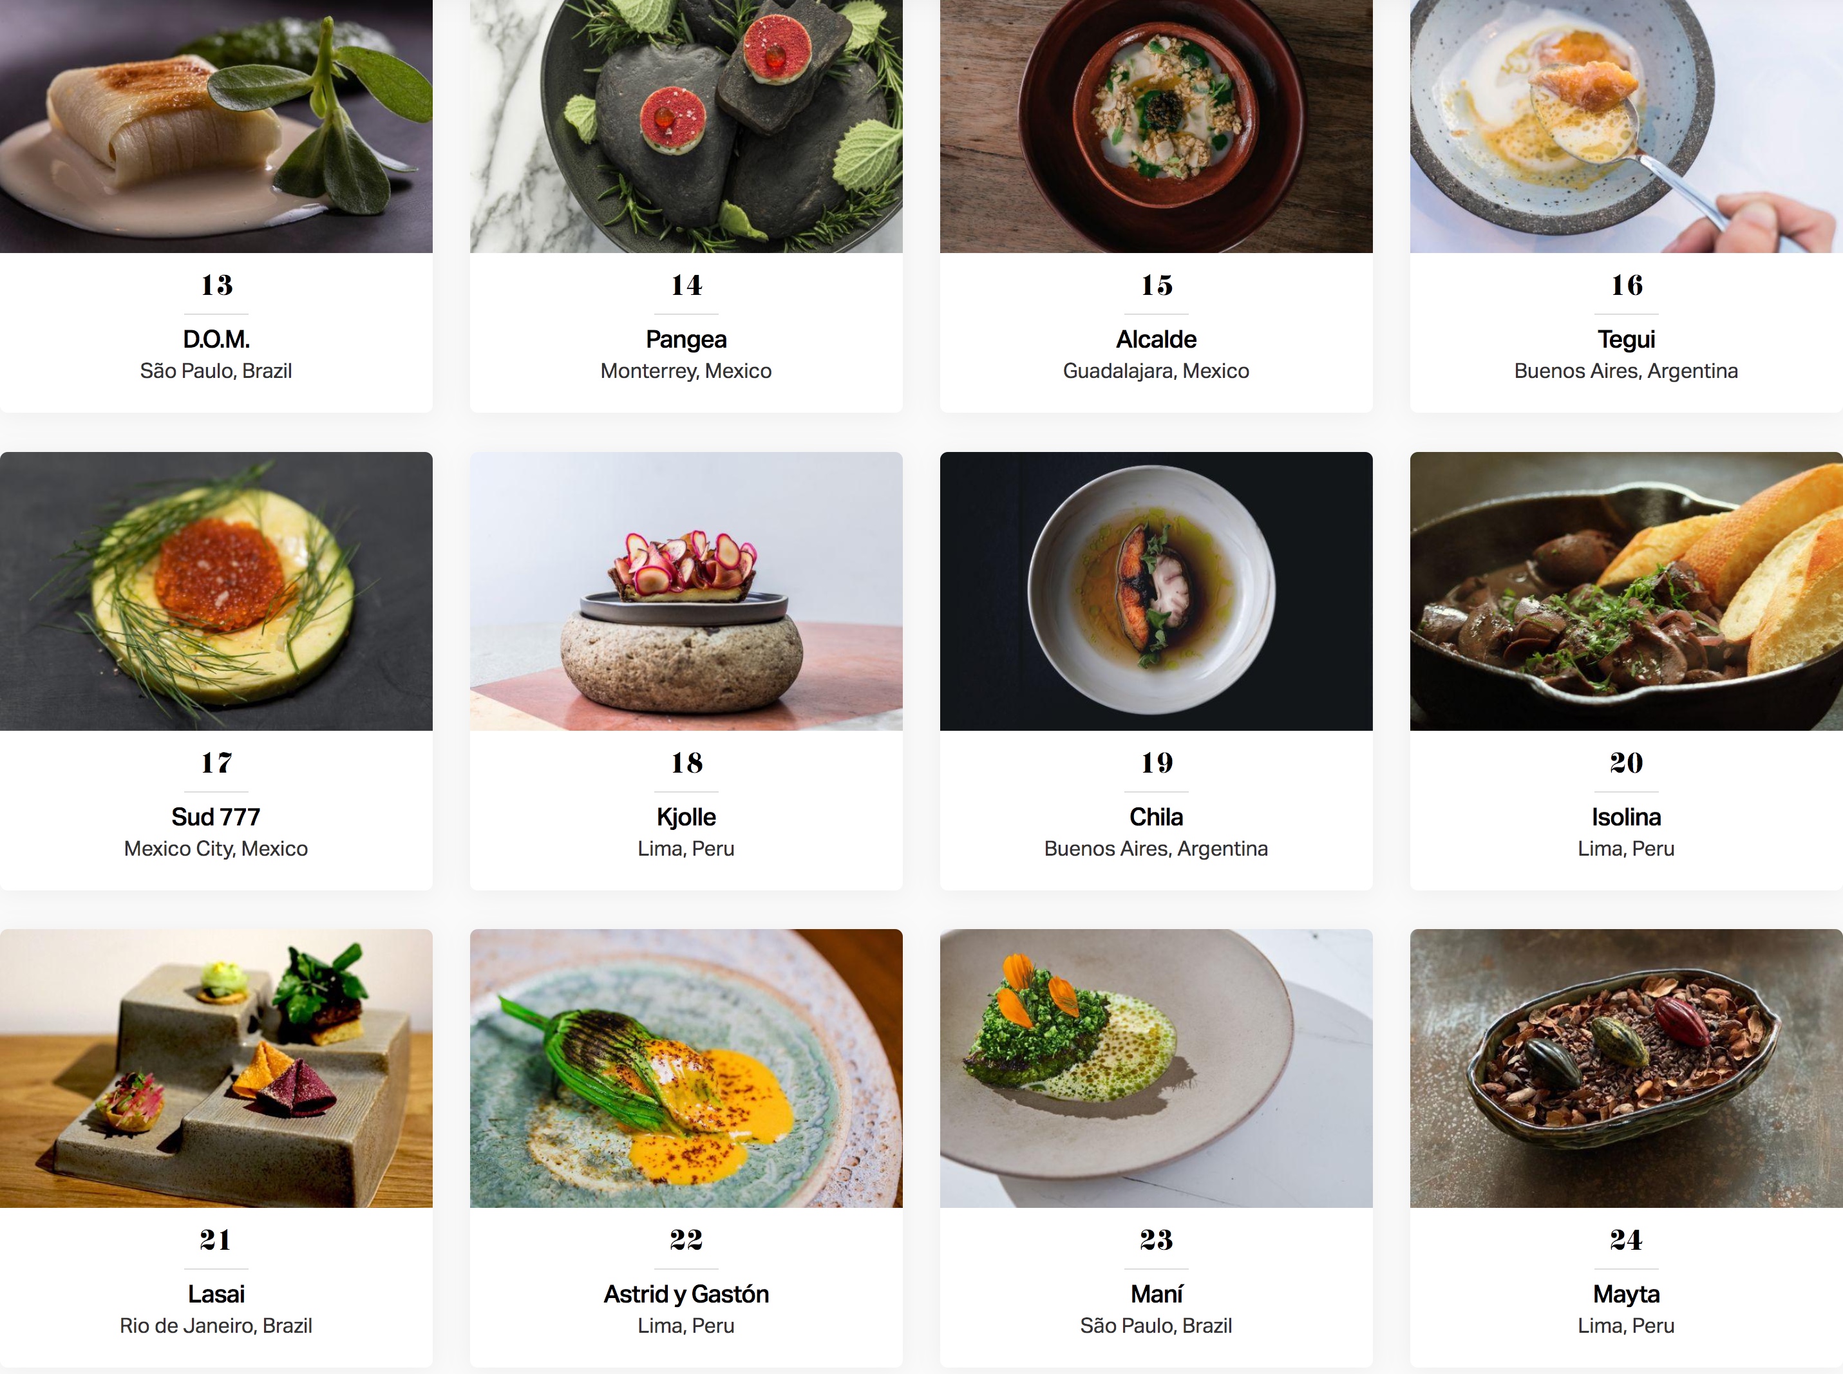Open the Alcalde dish image
The width and height of the screenshot is (1843, 1374).
pos(1156,125)
